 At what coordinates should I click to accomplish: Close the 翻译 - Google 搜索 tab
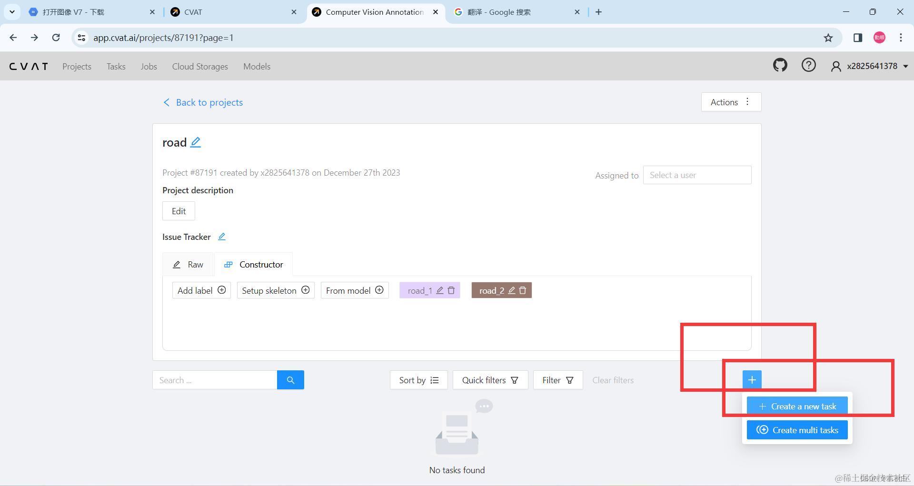point(577,12)
